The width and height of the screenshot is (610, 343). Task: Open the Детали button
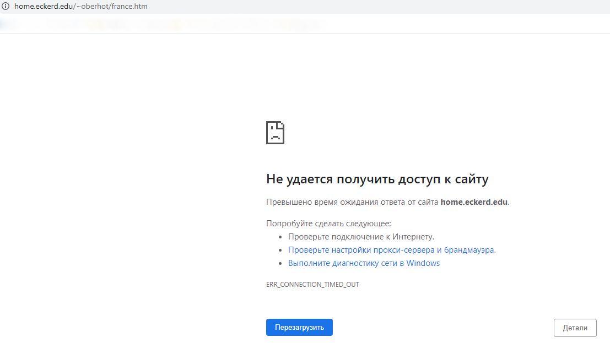[x=575, y=328]
